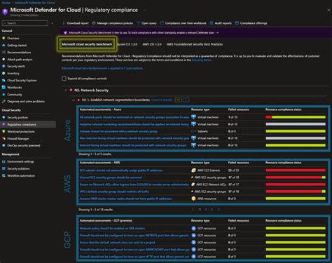This screenshot has width=332, height=263.
Task: Open the Control details link for NS-1
Action: pyautogui.click(x=162, y=100)
